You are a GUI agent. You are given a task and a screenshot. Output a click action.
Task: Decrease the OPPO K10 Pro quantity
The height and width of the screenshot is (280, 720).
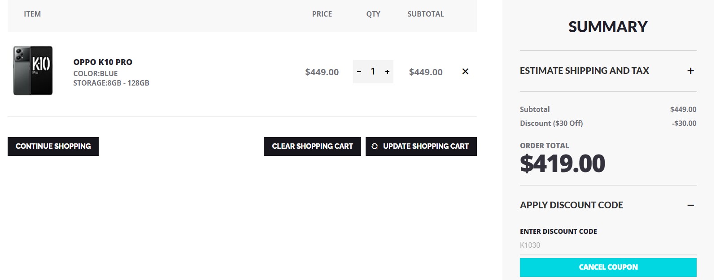359,72
